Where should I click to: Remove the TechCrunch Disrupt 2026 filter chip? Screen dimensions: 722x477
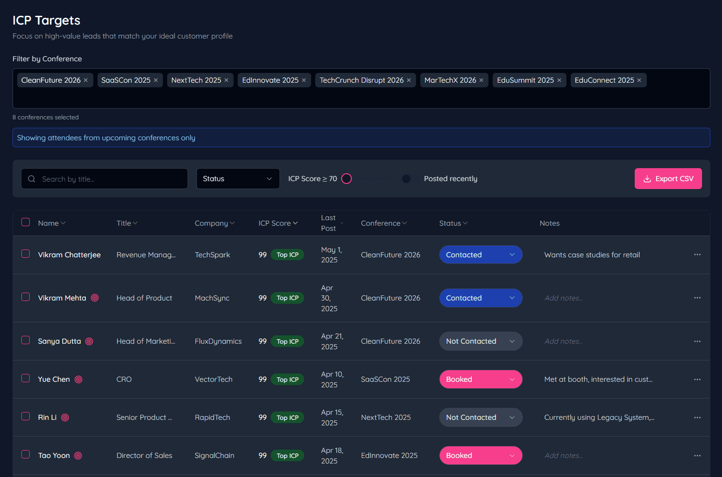click(x=409, y=80)
